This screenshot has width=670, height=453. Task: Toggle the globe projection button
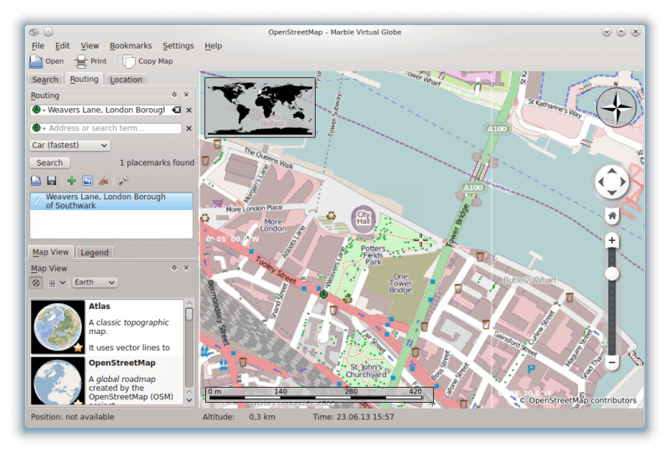[x=36, y=282]
